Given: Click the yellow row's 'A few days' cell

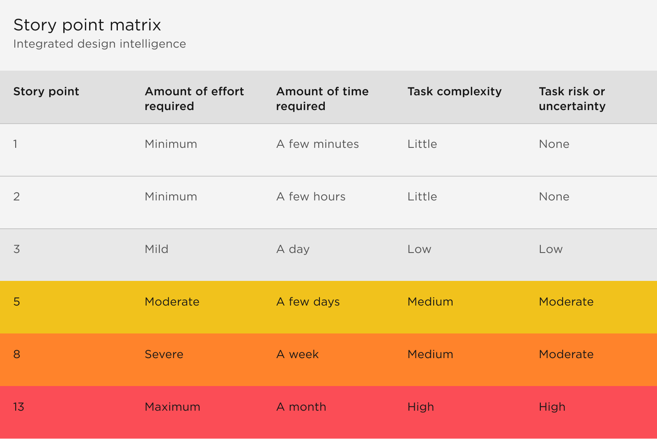Looking at the screenshot, I should [308, 302].
